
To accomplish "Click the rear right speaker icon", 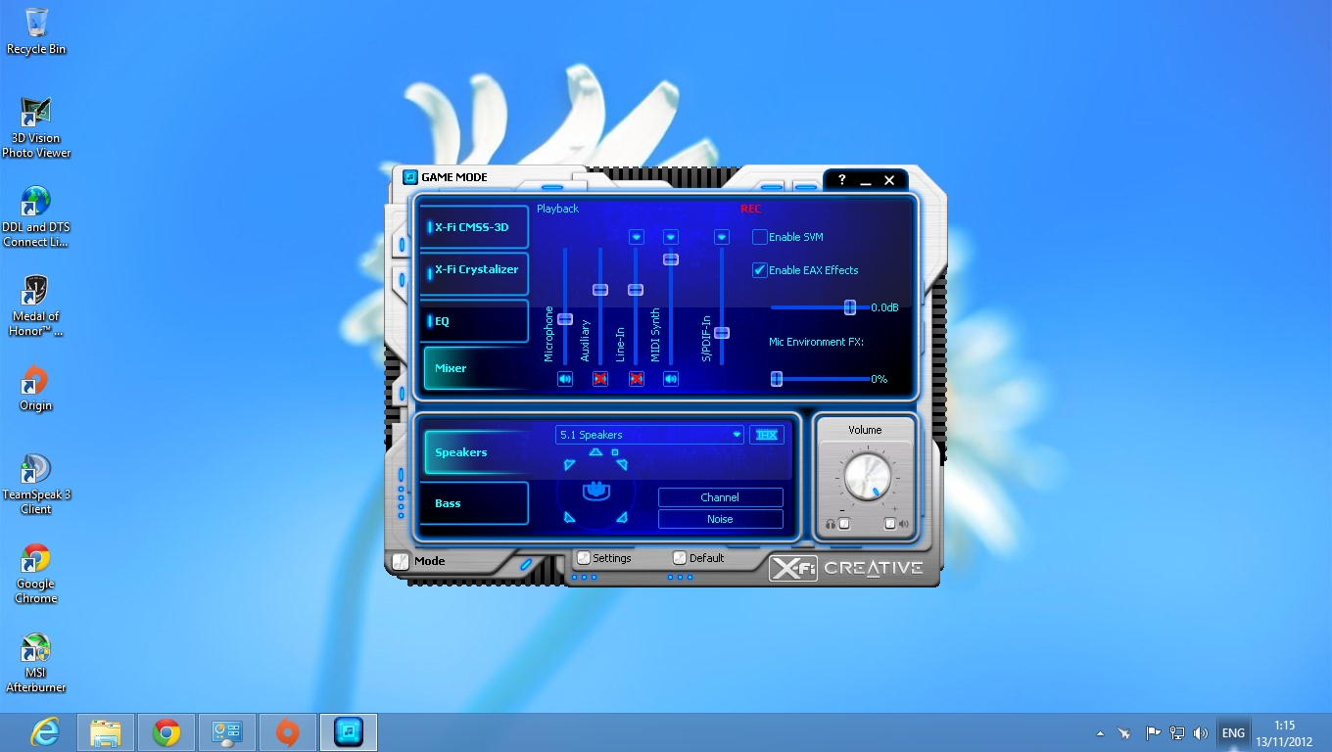I will pyautogui.click(x=621, y=516).
